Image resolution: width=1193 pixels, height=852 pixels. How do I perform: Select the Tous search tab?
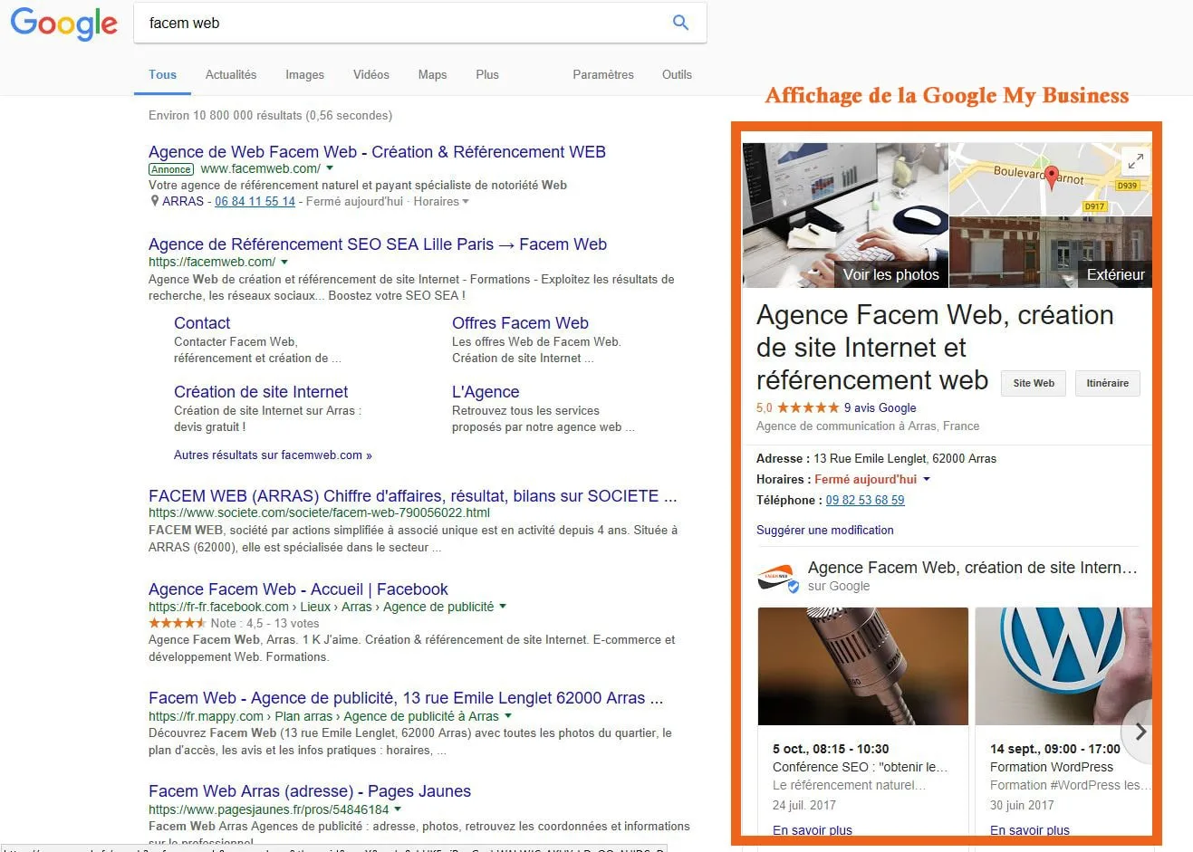163,74
